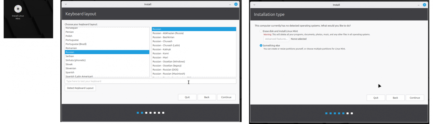Click the 'Advanced features...' button
Image resolution: width=433 pixels, height=124 pixels.
[276, 39]
